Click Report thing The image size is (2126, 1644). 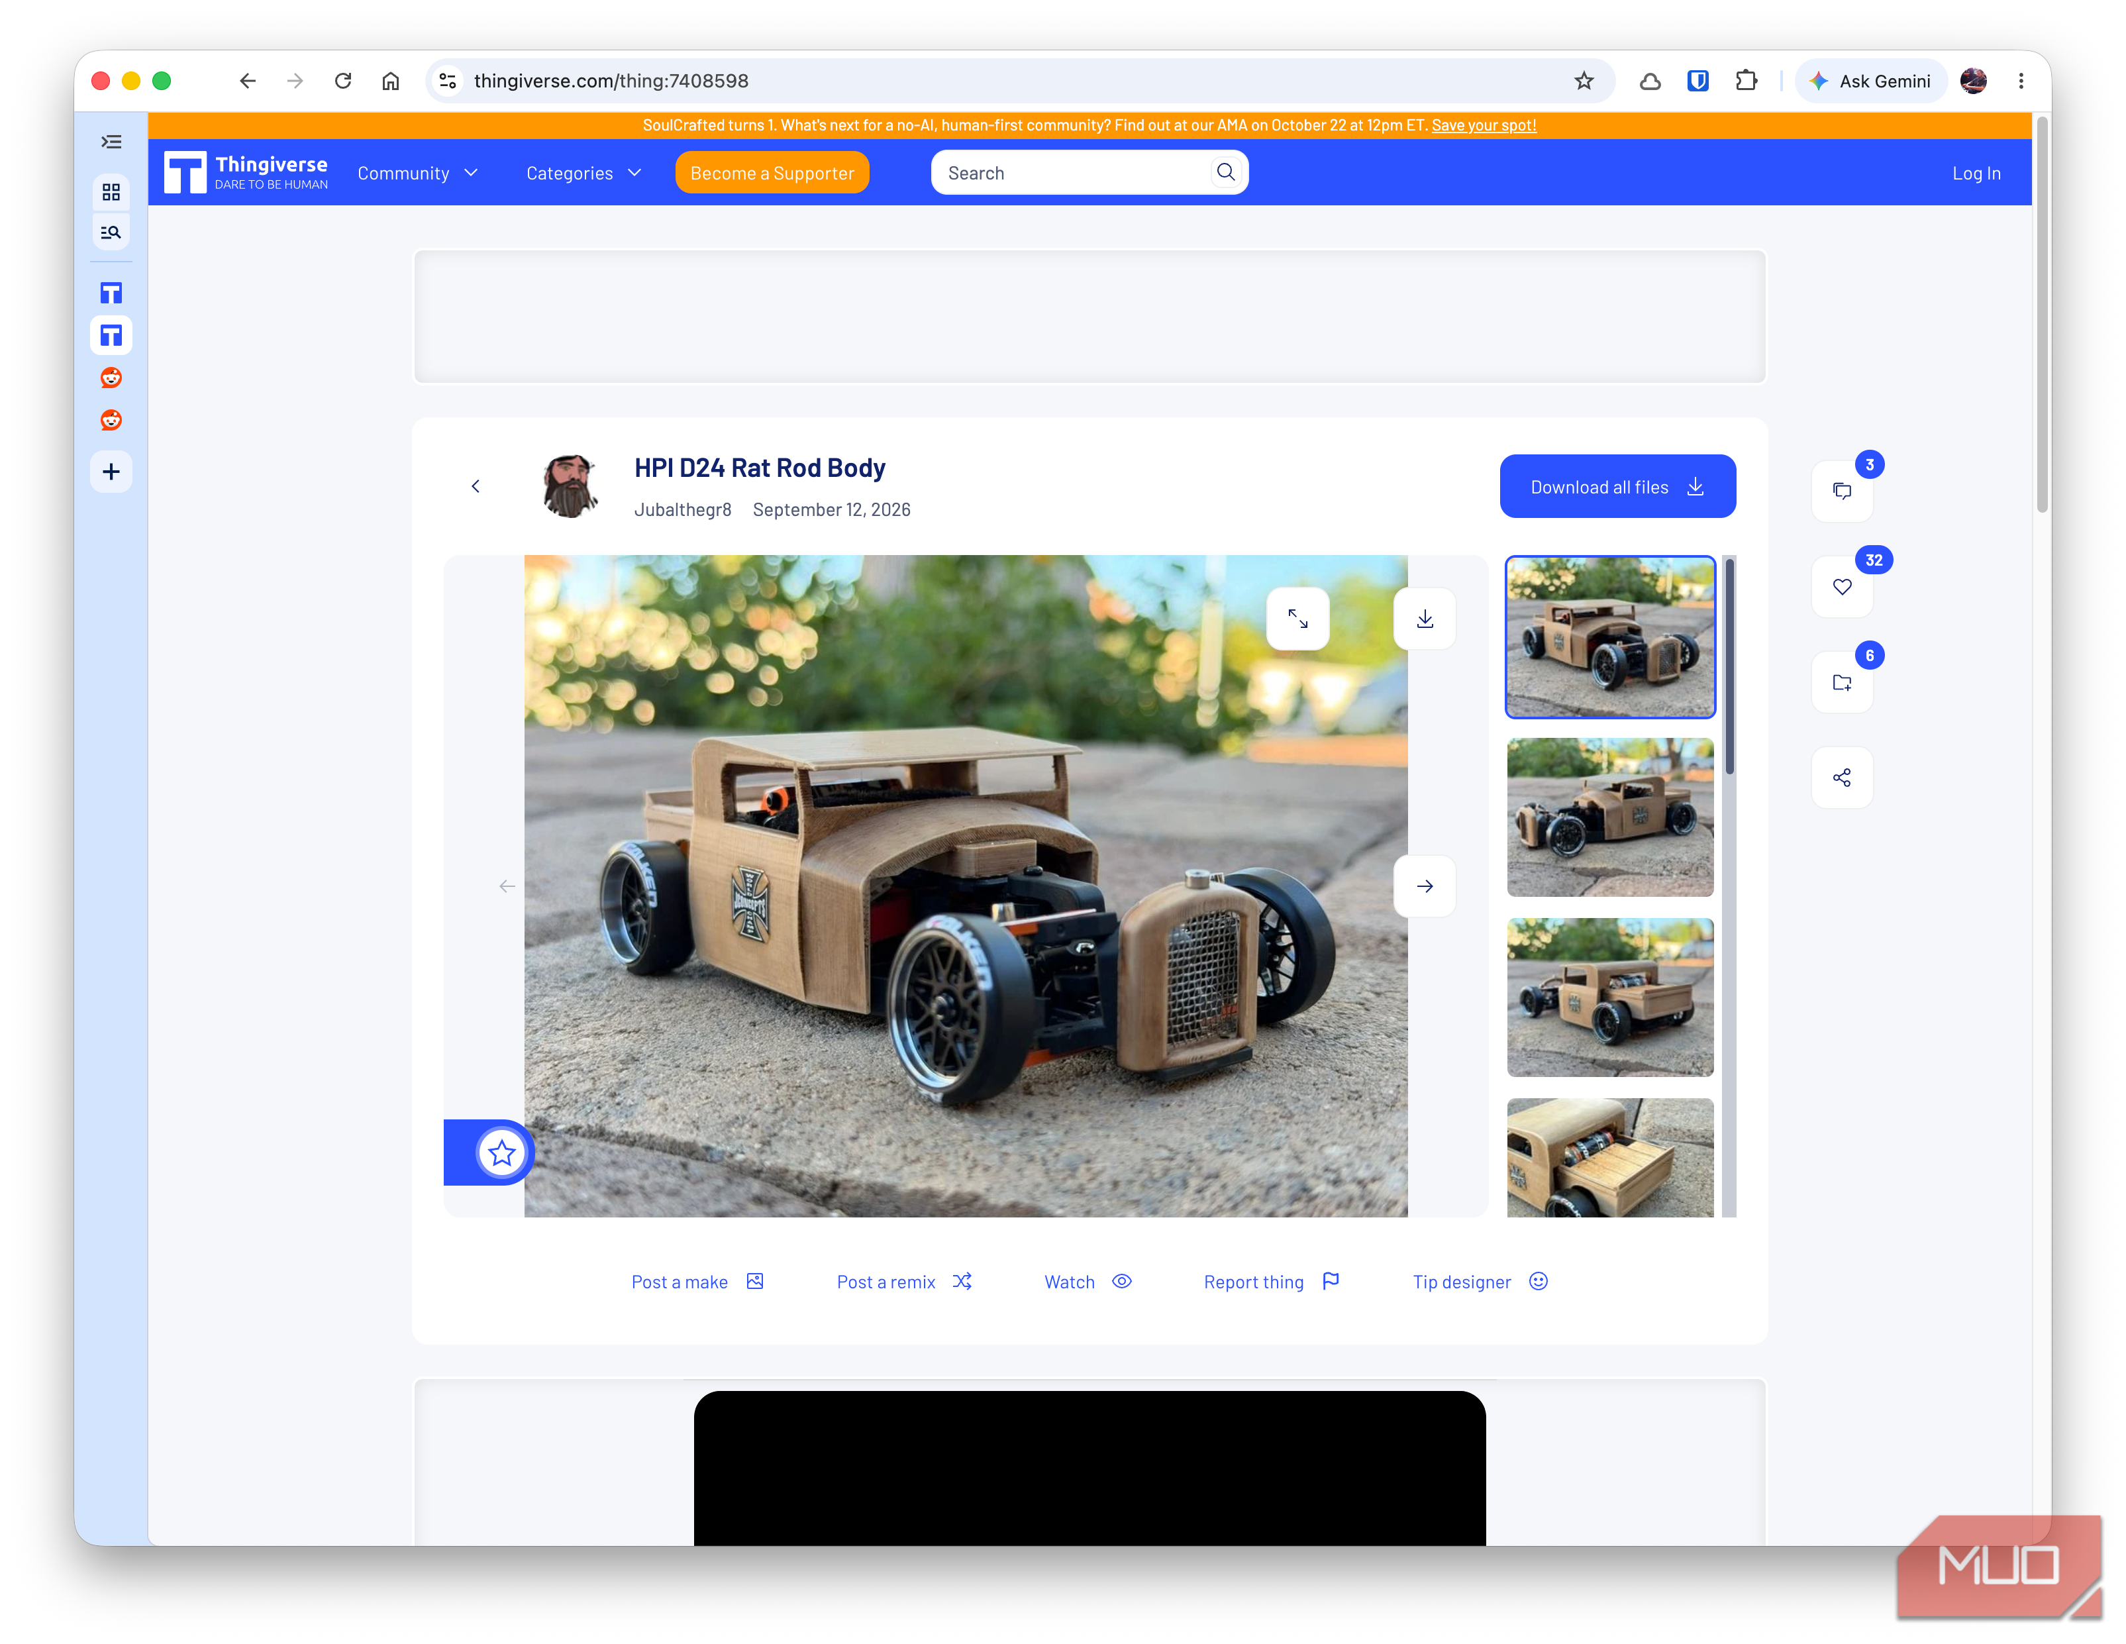tap(1272, 1282)
